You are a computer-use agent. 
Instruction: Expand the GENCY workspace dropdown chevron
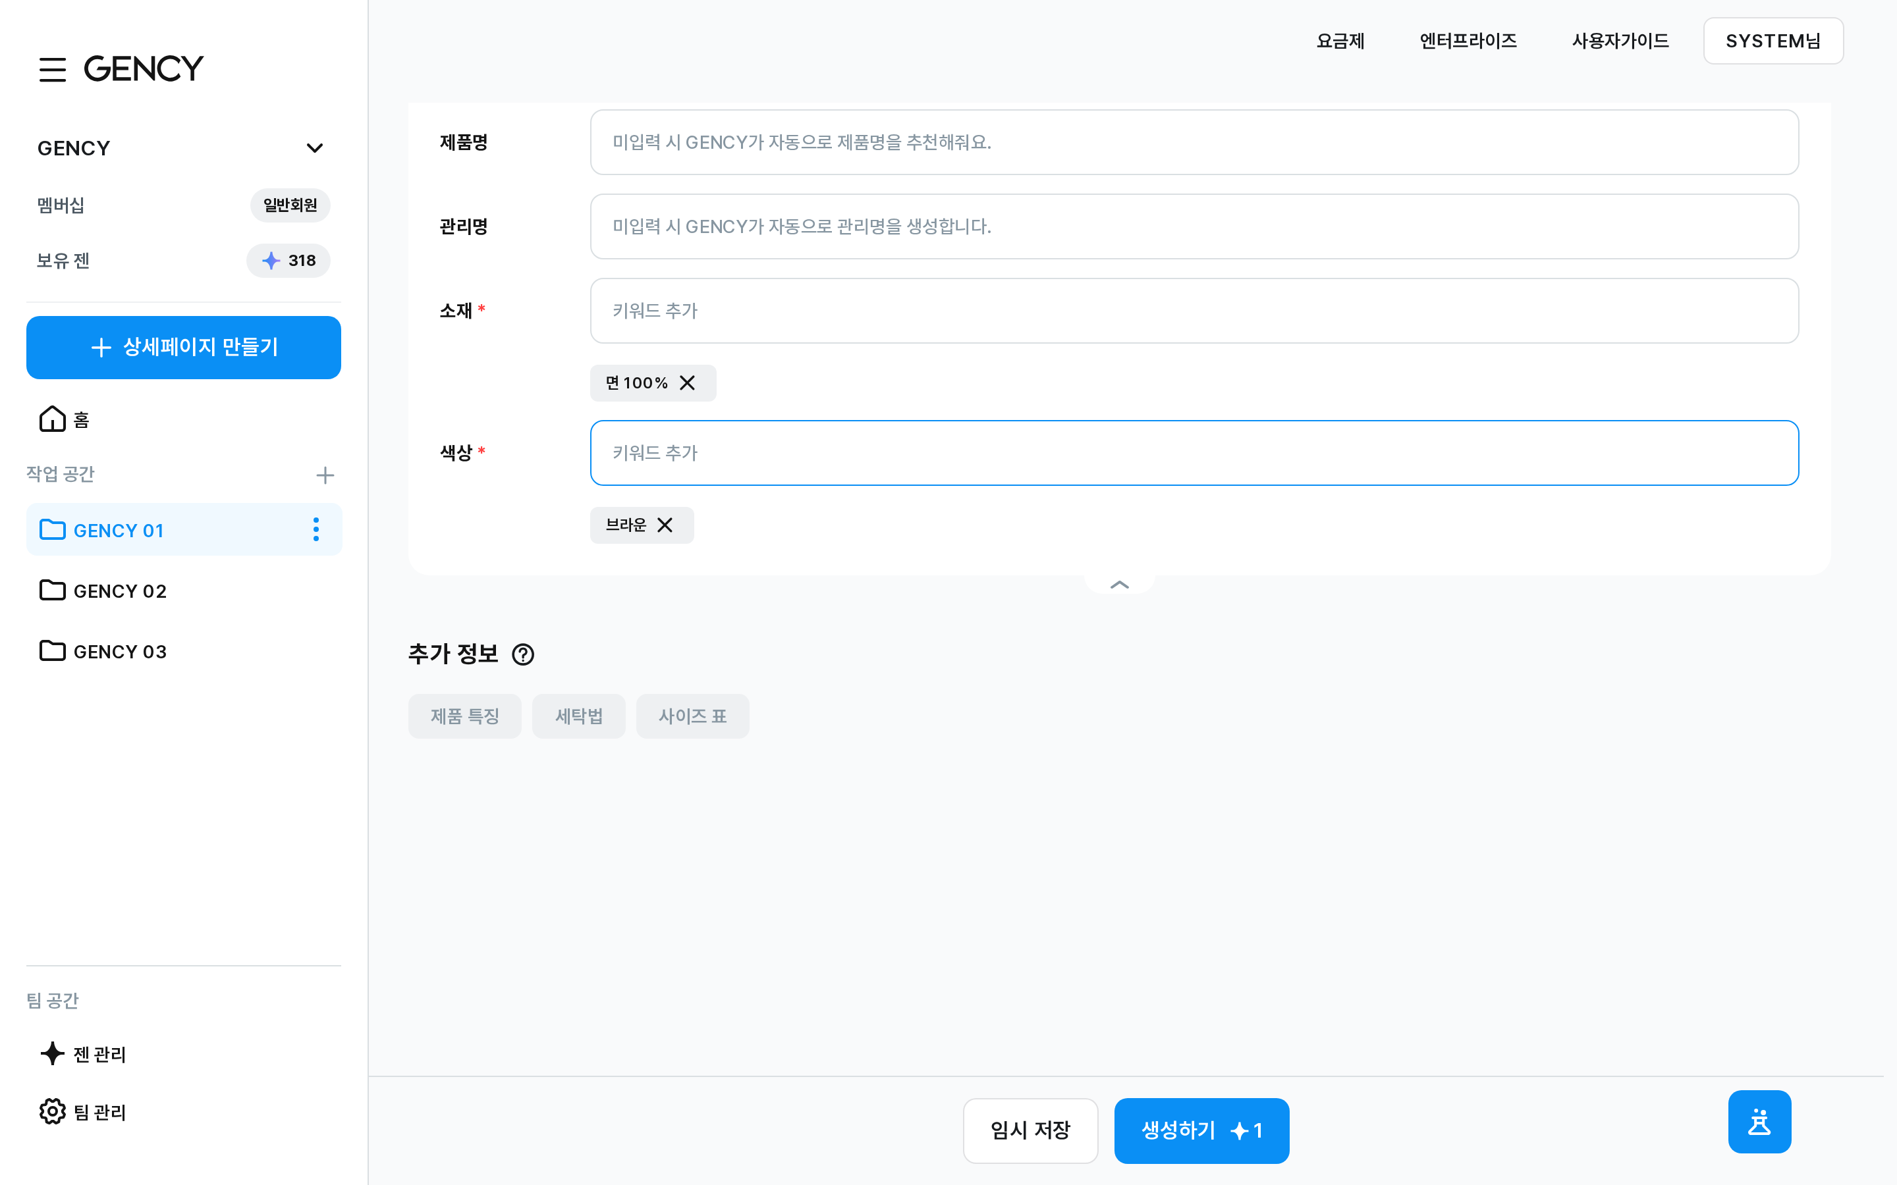coord(314,148)
